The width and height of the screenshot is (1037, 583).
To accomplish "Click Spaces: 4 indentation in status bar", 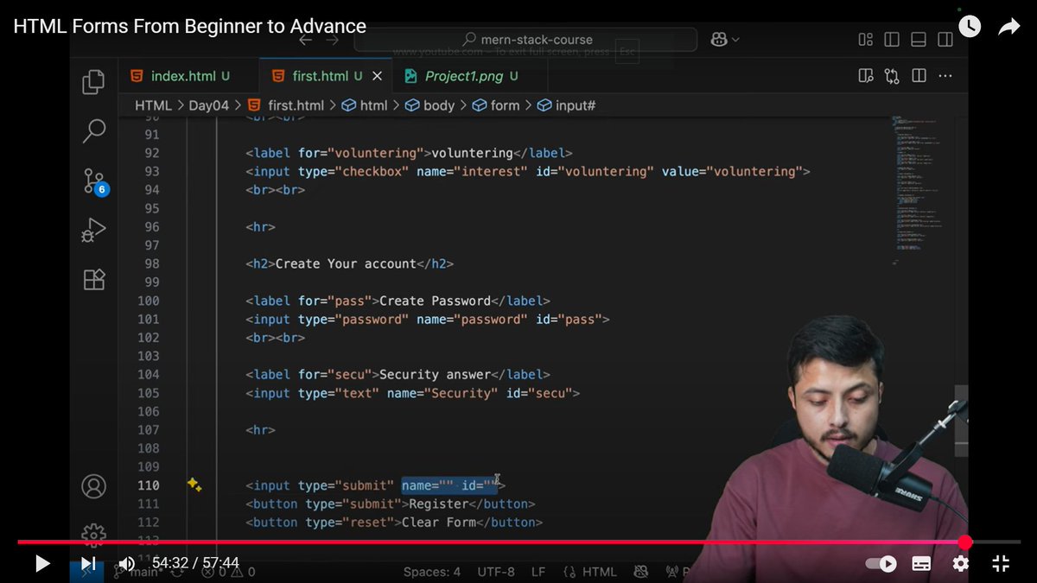I will click(432, 572).
